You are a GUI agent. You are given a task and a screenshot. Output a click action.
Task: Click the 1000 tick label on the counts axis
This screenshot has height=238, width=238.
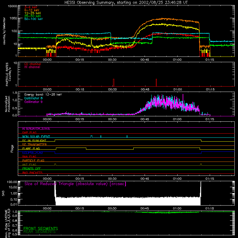(x=13, y=18)
